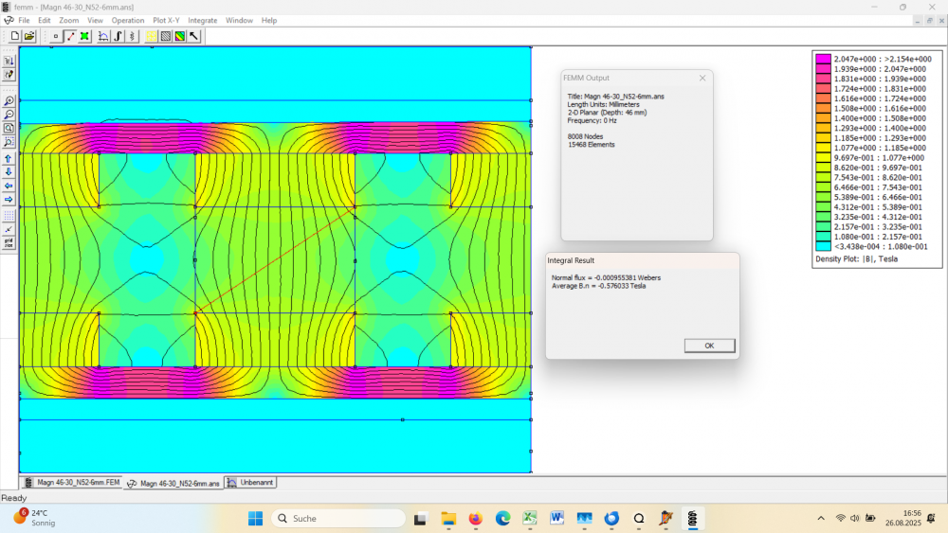Toggle show grid button in sidebar
The width and height of the screenshot is (948, 533).
pos(9,216)
